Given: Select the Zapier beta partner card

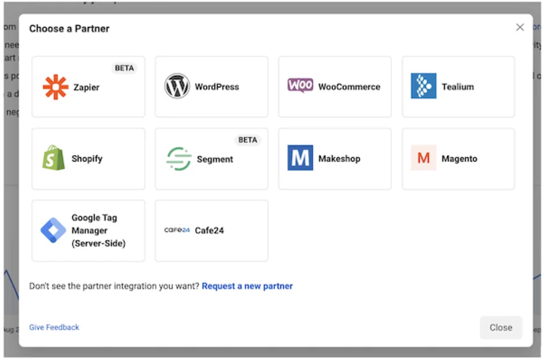Looking at the screenshot, I should point(88,85).
